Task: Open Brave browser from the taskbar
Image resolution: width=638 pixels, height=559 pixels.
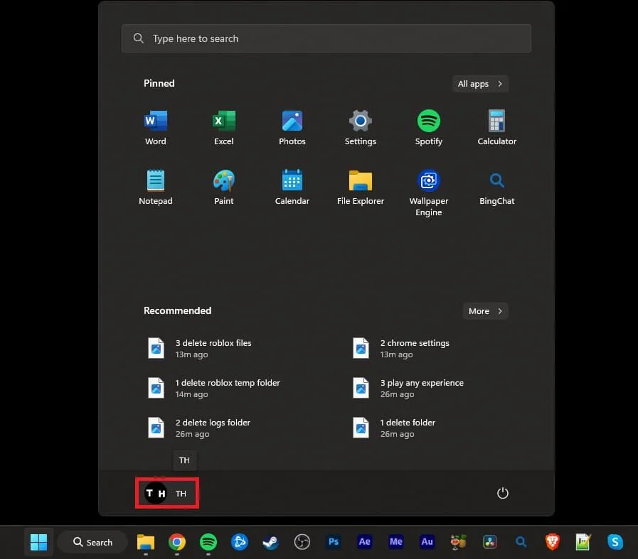Action: pos(552,542)
